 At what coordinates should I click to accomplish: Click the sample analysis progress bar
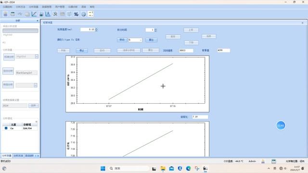(20, 31)
